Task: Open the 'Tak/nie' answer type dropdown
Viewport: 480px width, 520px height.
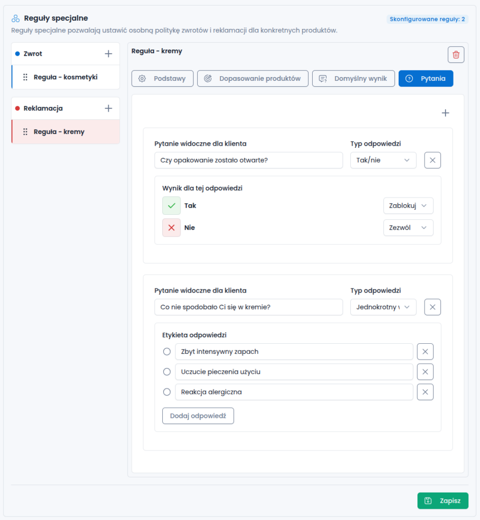Action: click(383, 160)
